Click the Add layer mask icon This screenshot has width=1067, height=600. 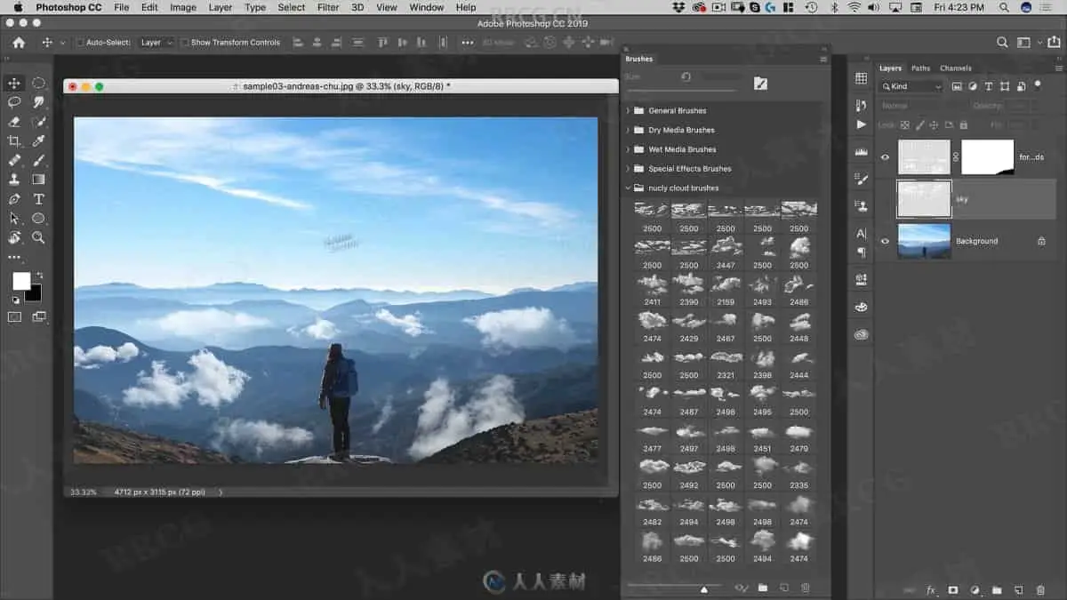point(952,590)
